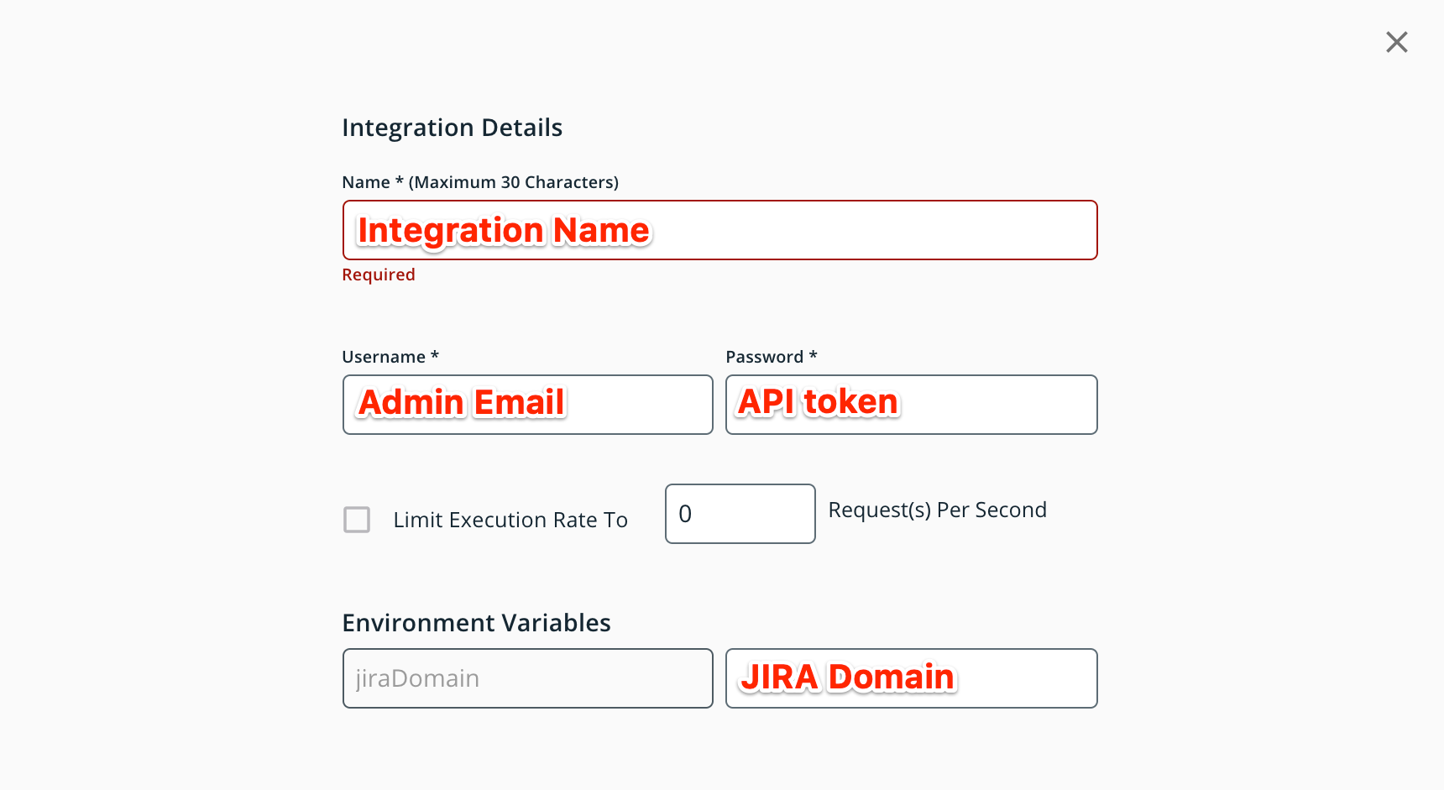Click the Name (Maximum 30 Characters) label
Viewport: 1444px width, 790px height.
click(480, 182)
